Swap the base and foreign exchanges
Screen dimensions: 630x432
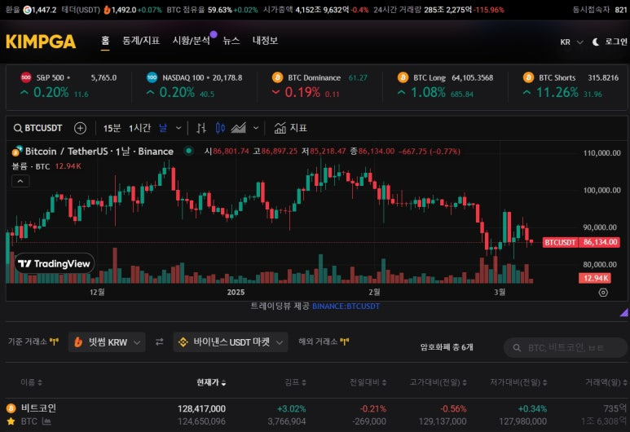click(x=160, y=342)
